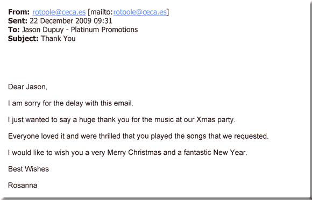Click the mailto rotoole@ceca.es link in brackets
The image size is (312, 200).
click(x=140, y=12)
